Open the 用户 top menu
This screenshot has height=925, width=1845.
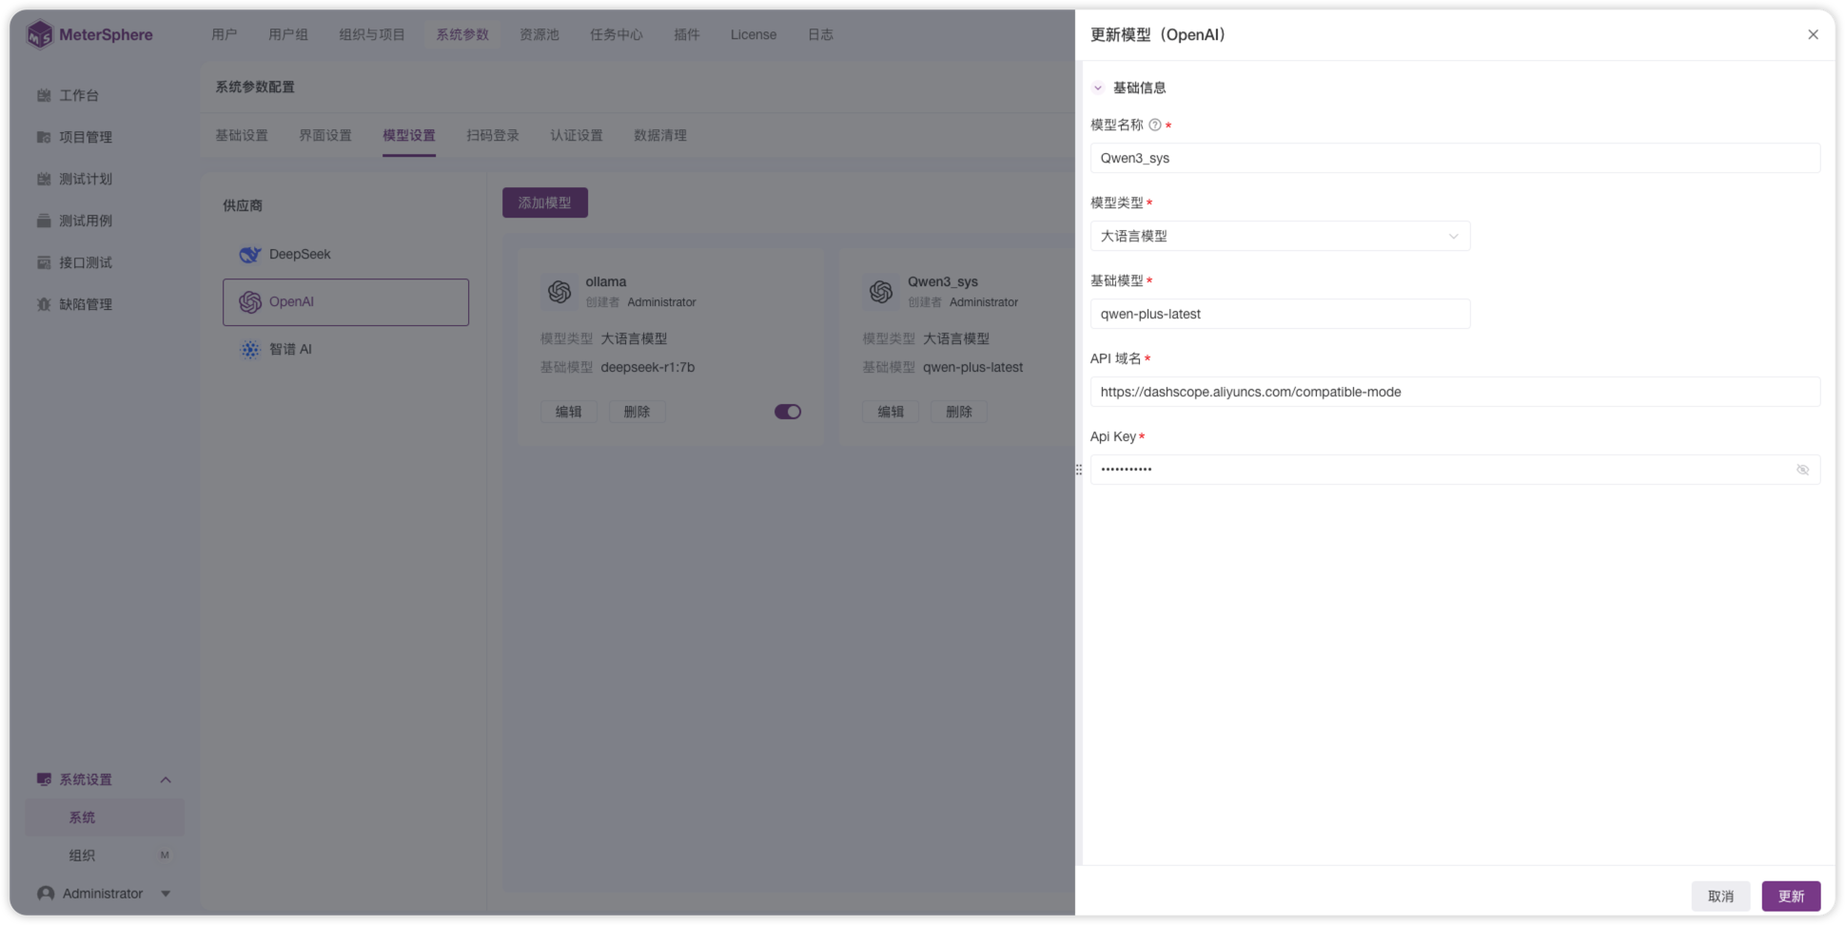225,34
